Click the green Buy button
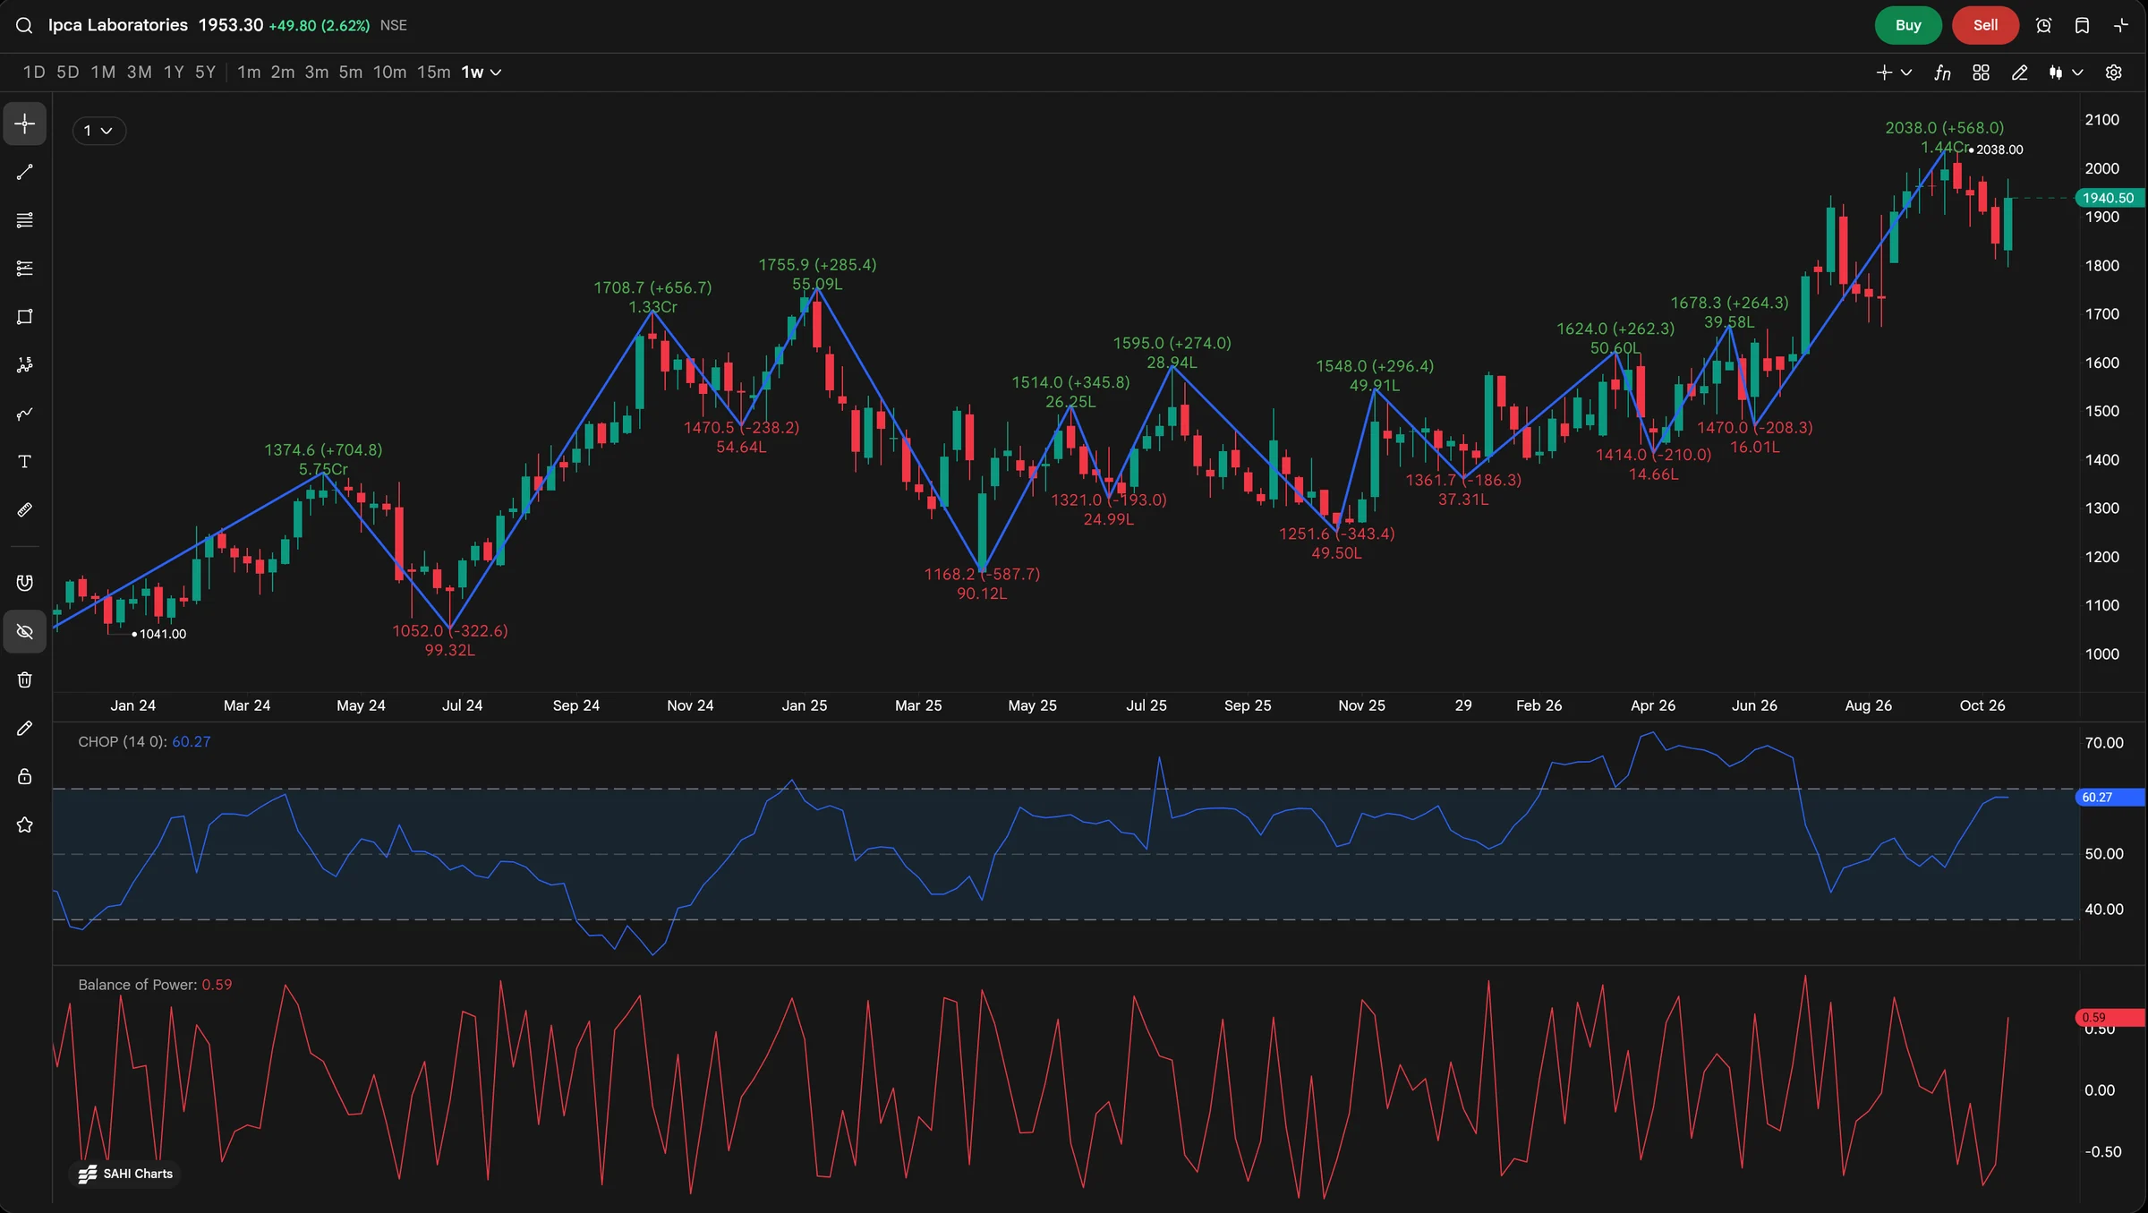 1908,25
